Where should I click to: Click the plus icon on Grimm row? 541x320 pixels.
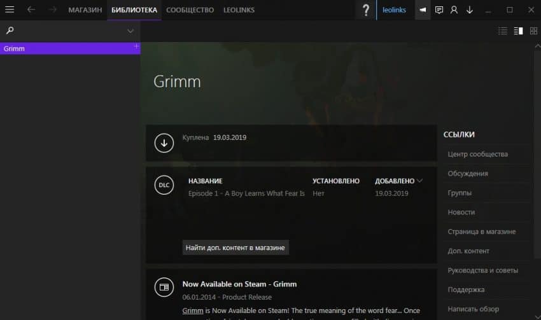pyautogui.click(x=136, y=46)
